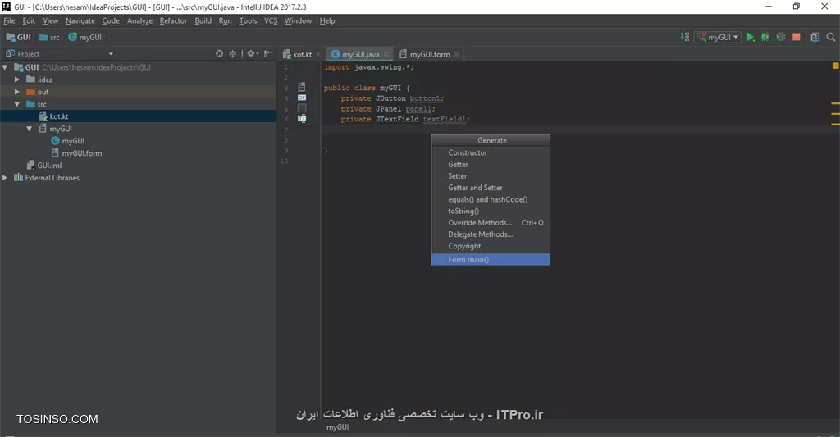Click src breadcrumb in navigation bar
The width and height of the screenshot is (840, 437).
49,37
